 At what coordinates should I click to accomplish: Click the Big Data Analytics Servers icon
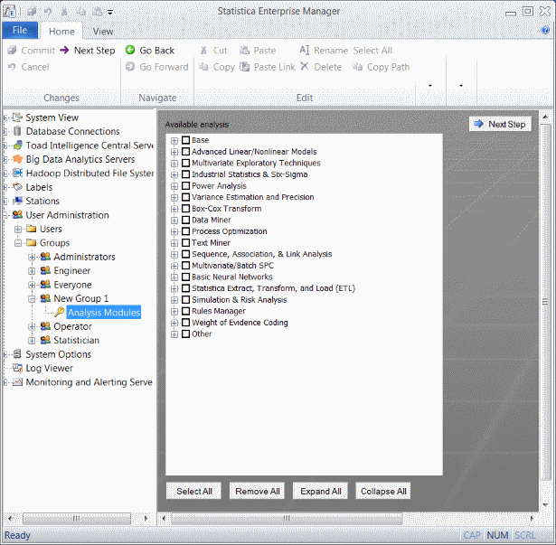pos(17,159)
